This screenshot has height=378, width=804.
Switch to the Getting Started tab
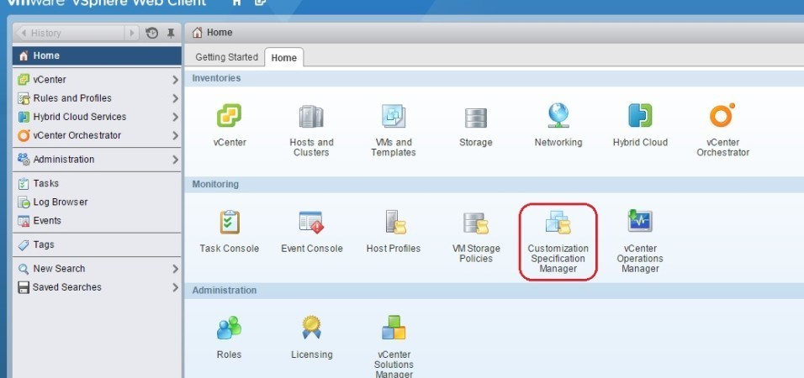click(226, 57)
